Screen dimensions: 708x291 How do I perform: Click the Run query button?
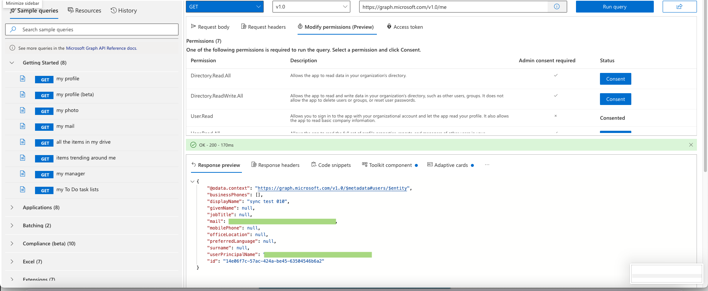(615, 7)
